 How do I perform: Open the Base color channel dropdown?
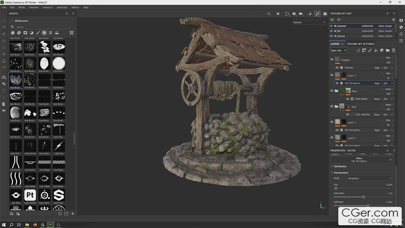click(338, 50)
